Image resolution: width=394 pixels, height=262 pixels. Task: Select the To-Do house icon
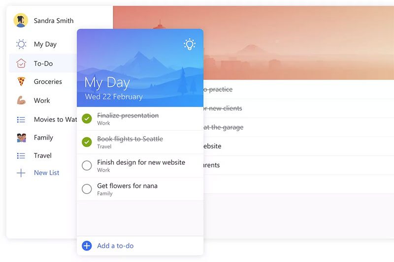click(21, 63)
